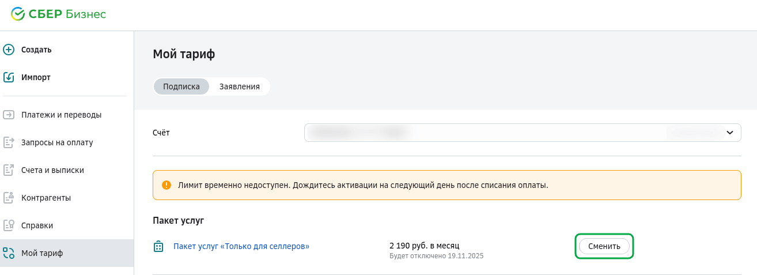Switch to the Подписка tab
Image resolution: width=757 pixels, height=275 pixels.
point(181,86)
